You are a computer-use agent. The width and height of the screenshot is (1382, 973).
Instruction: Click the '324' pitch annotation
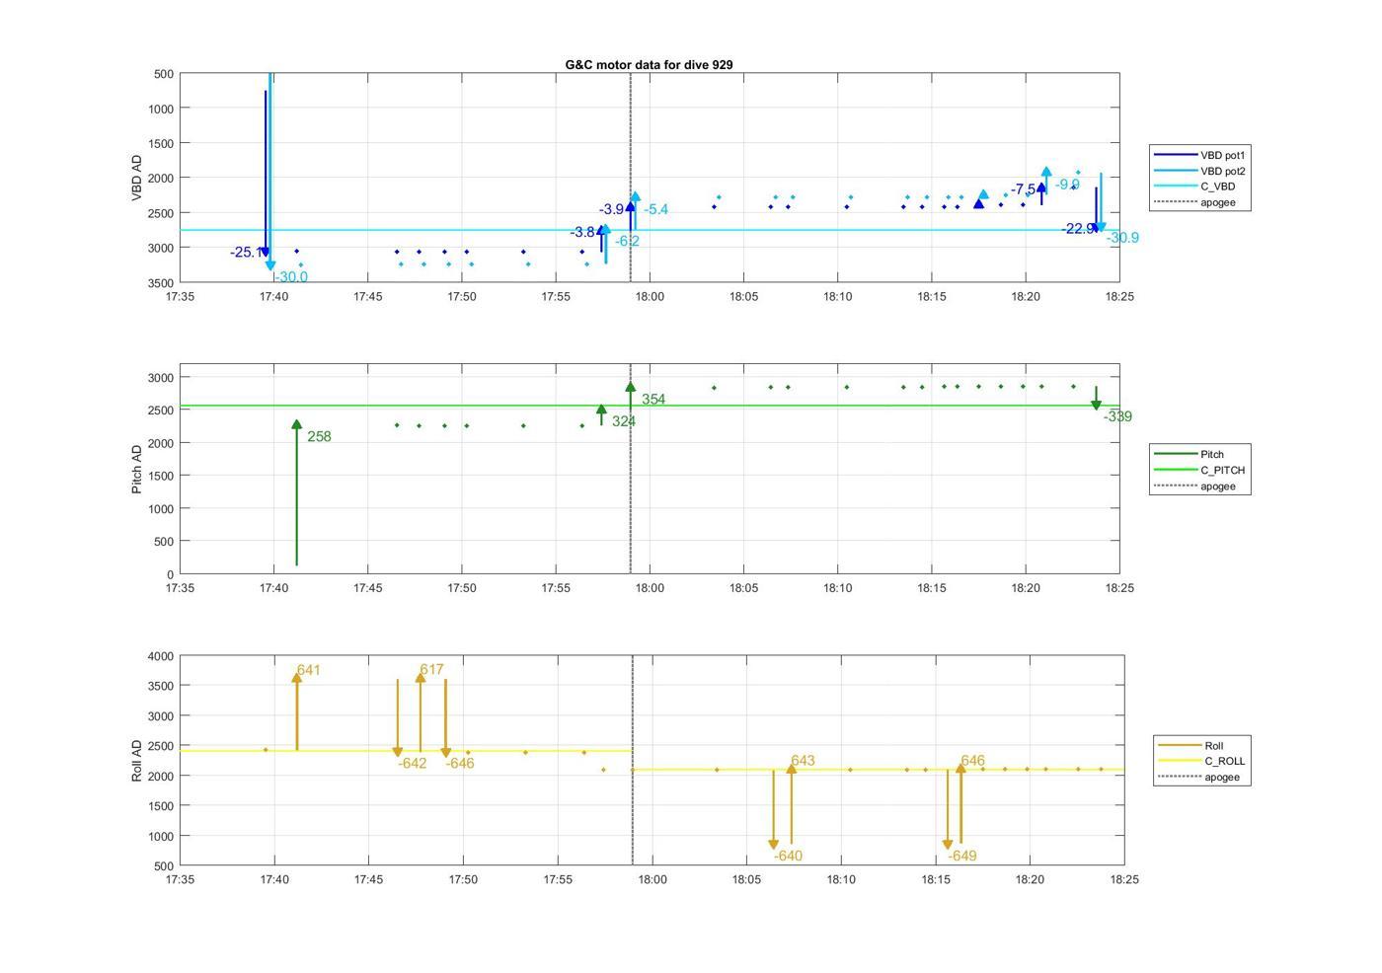[624, 421]
